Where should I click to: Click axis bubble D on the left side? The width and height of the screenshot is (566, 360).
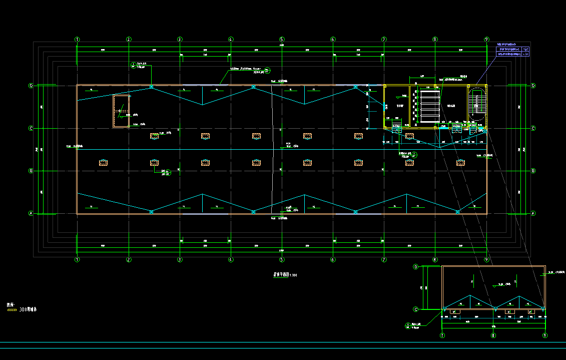pyautogui.click(x=31, y=86)
